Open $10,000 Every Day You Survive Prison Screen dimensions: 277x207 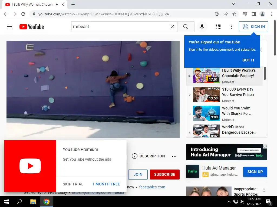point(225,95)
